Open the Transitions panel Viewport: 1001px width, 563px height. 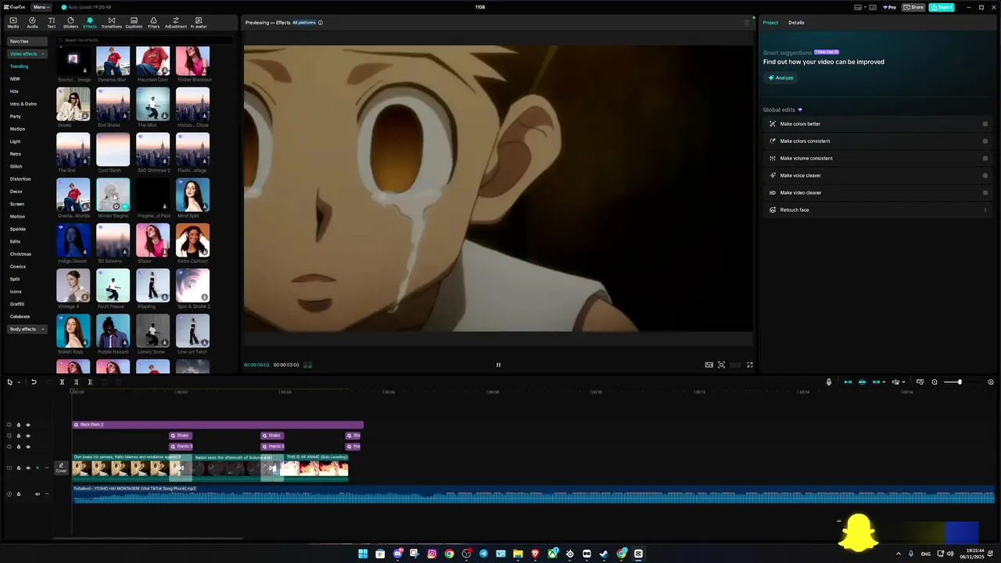[112, 23]
